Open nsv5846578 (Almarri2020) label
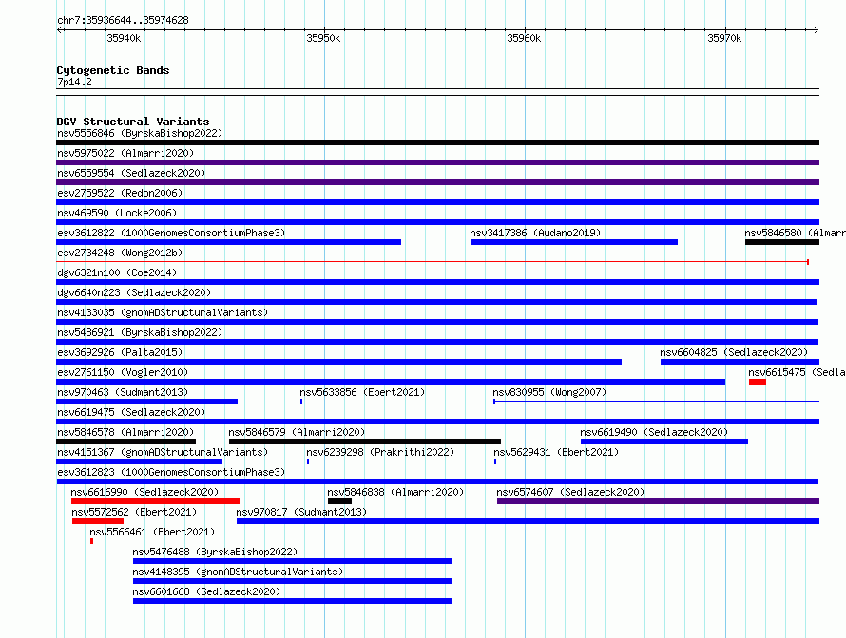Screen dimensions: 846x638 pos(125,432)
